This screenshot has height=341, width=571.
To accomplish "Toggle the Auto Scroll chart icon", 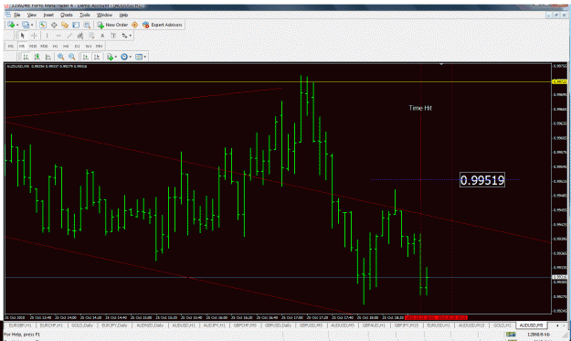I will coord(86,57).
